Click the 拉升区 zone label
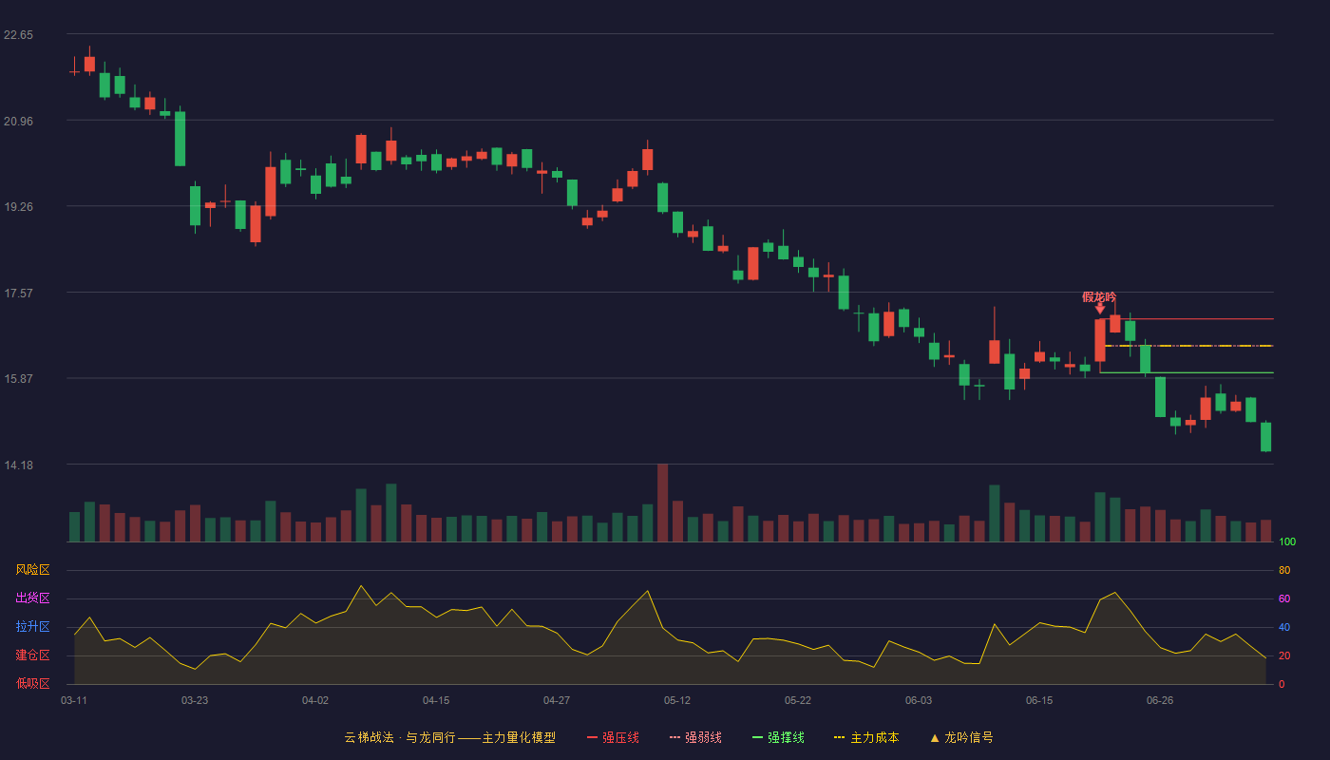The image size is (1330, 760). pyautogui.click(x=32, y=627)
